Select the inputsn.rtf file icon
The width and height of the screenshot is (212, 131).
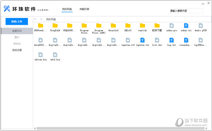coord(128,40)
